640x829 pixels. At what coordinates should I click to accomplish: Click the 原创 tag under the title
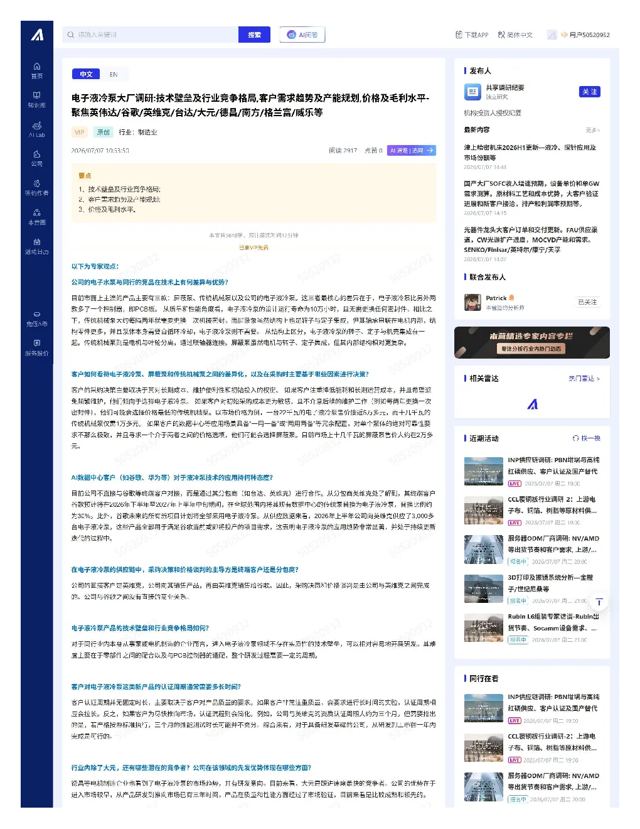click(x=103, y=132)
